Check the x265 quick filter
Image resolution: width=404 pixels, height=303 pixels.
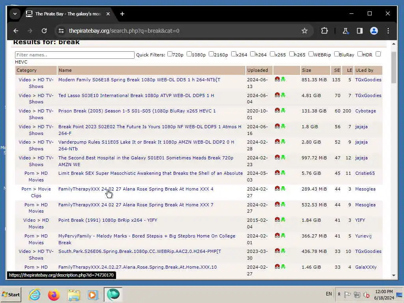(272, 54)
